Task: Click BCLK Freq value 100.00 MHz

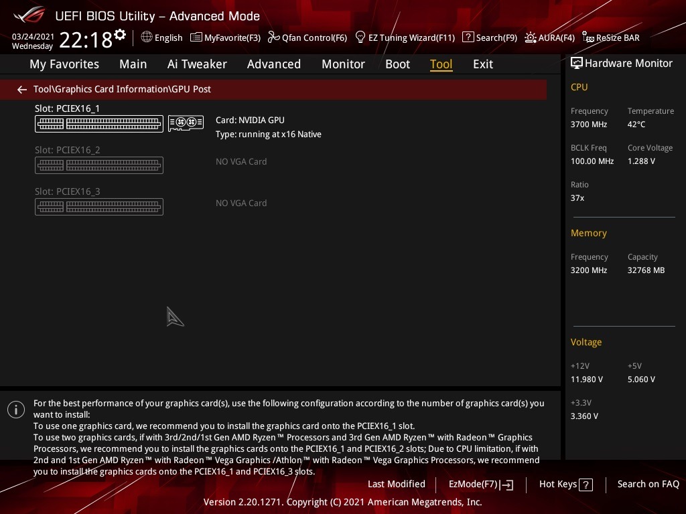Action: point(592,161)
